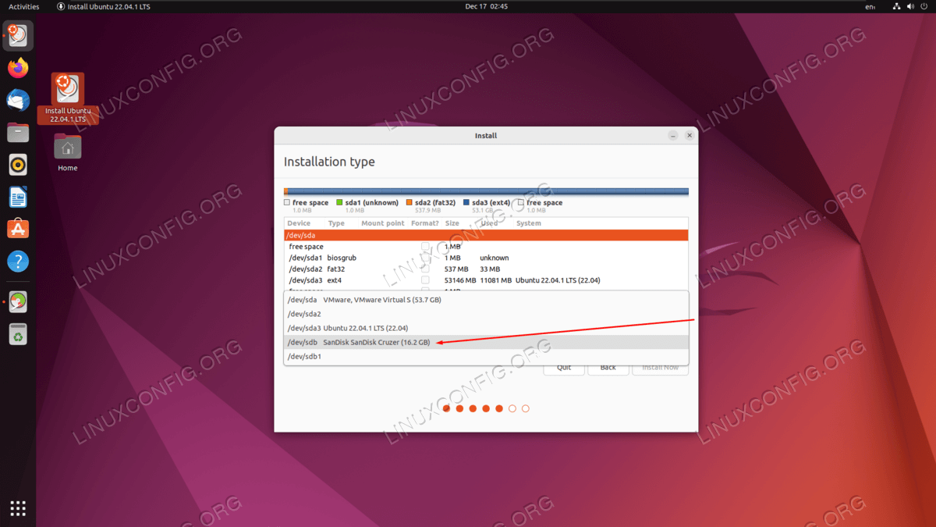The height and width of the screenshot is (527, 936).
Task: Select the /dev/sda1 biosgrub row
Action: 486,258
